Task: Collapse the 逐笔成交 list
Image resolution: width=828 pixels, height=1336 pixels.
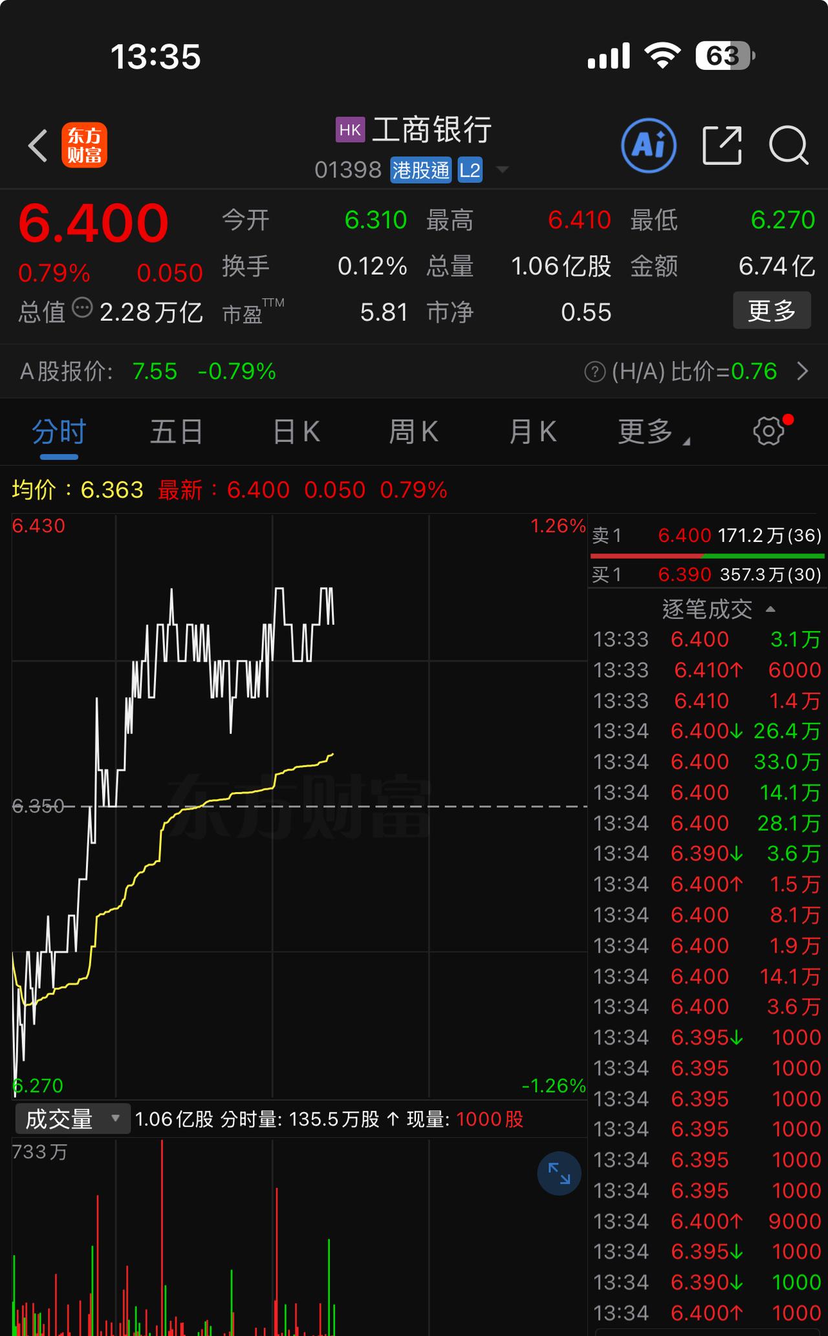Action: click(x=718, y=609)
